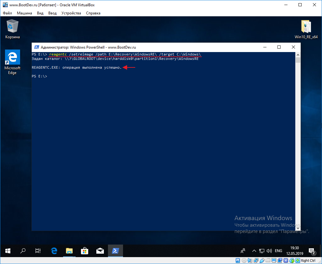Open the ENG language selector
The width and height of the screenshot is (322, 264).
278,251
